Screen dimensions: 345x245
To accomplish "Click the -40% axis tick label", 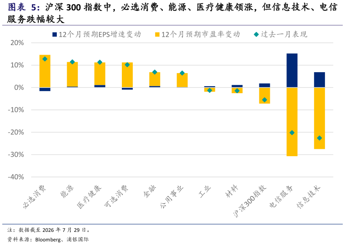I will coord(16,177).
